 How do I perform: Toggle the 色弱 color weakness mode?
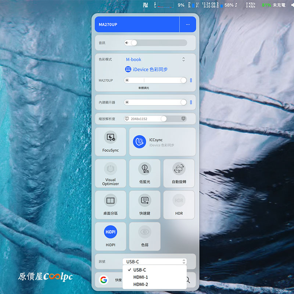tap(144, 236)
